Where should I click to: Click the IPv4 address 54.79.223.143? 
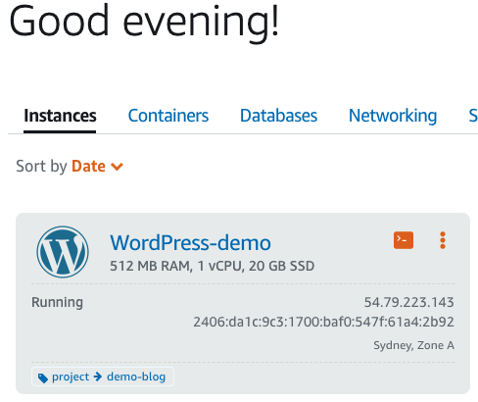[x=408, y=302]
